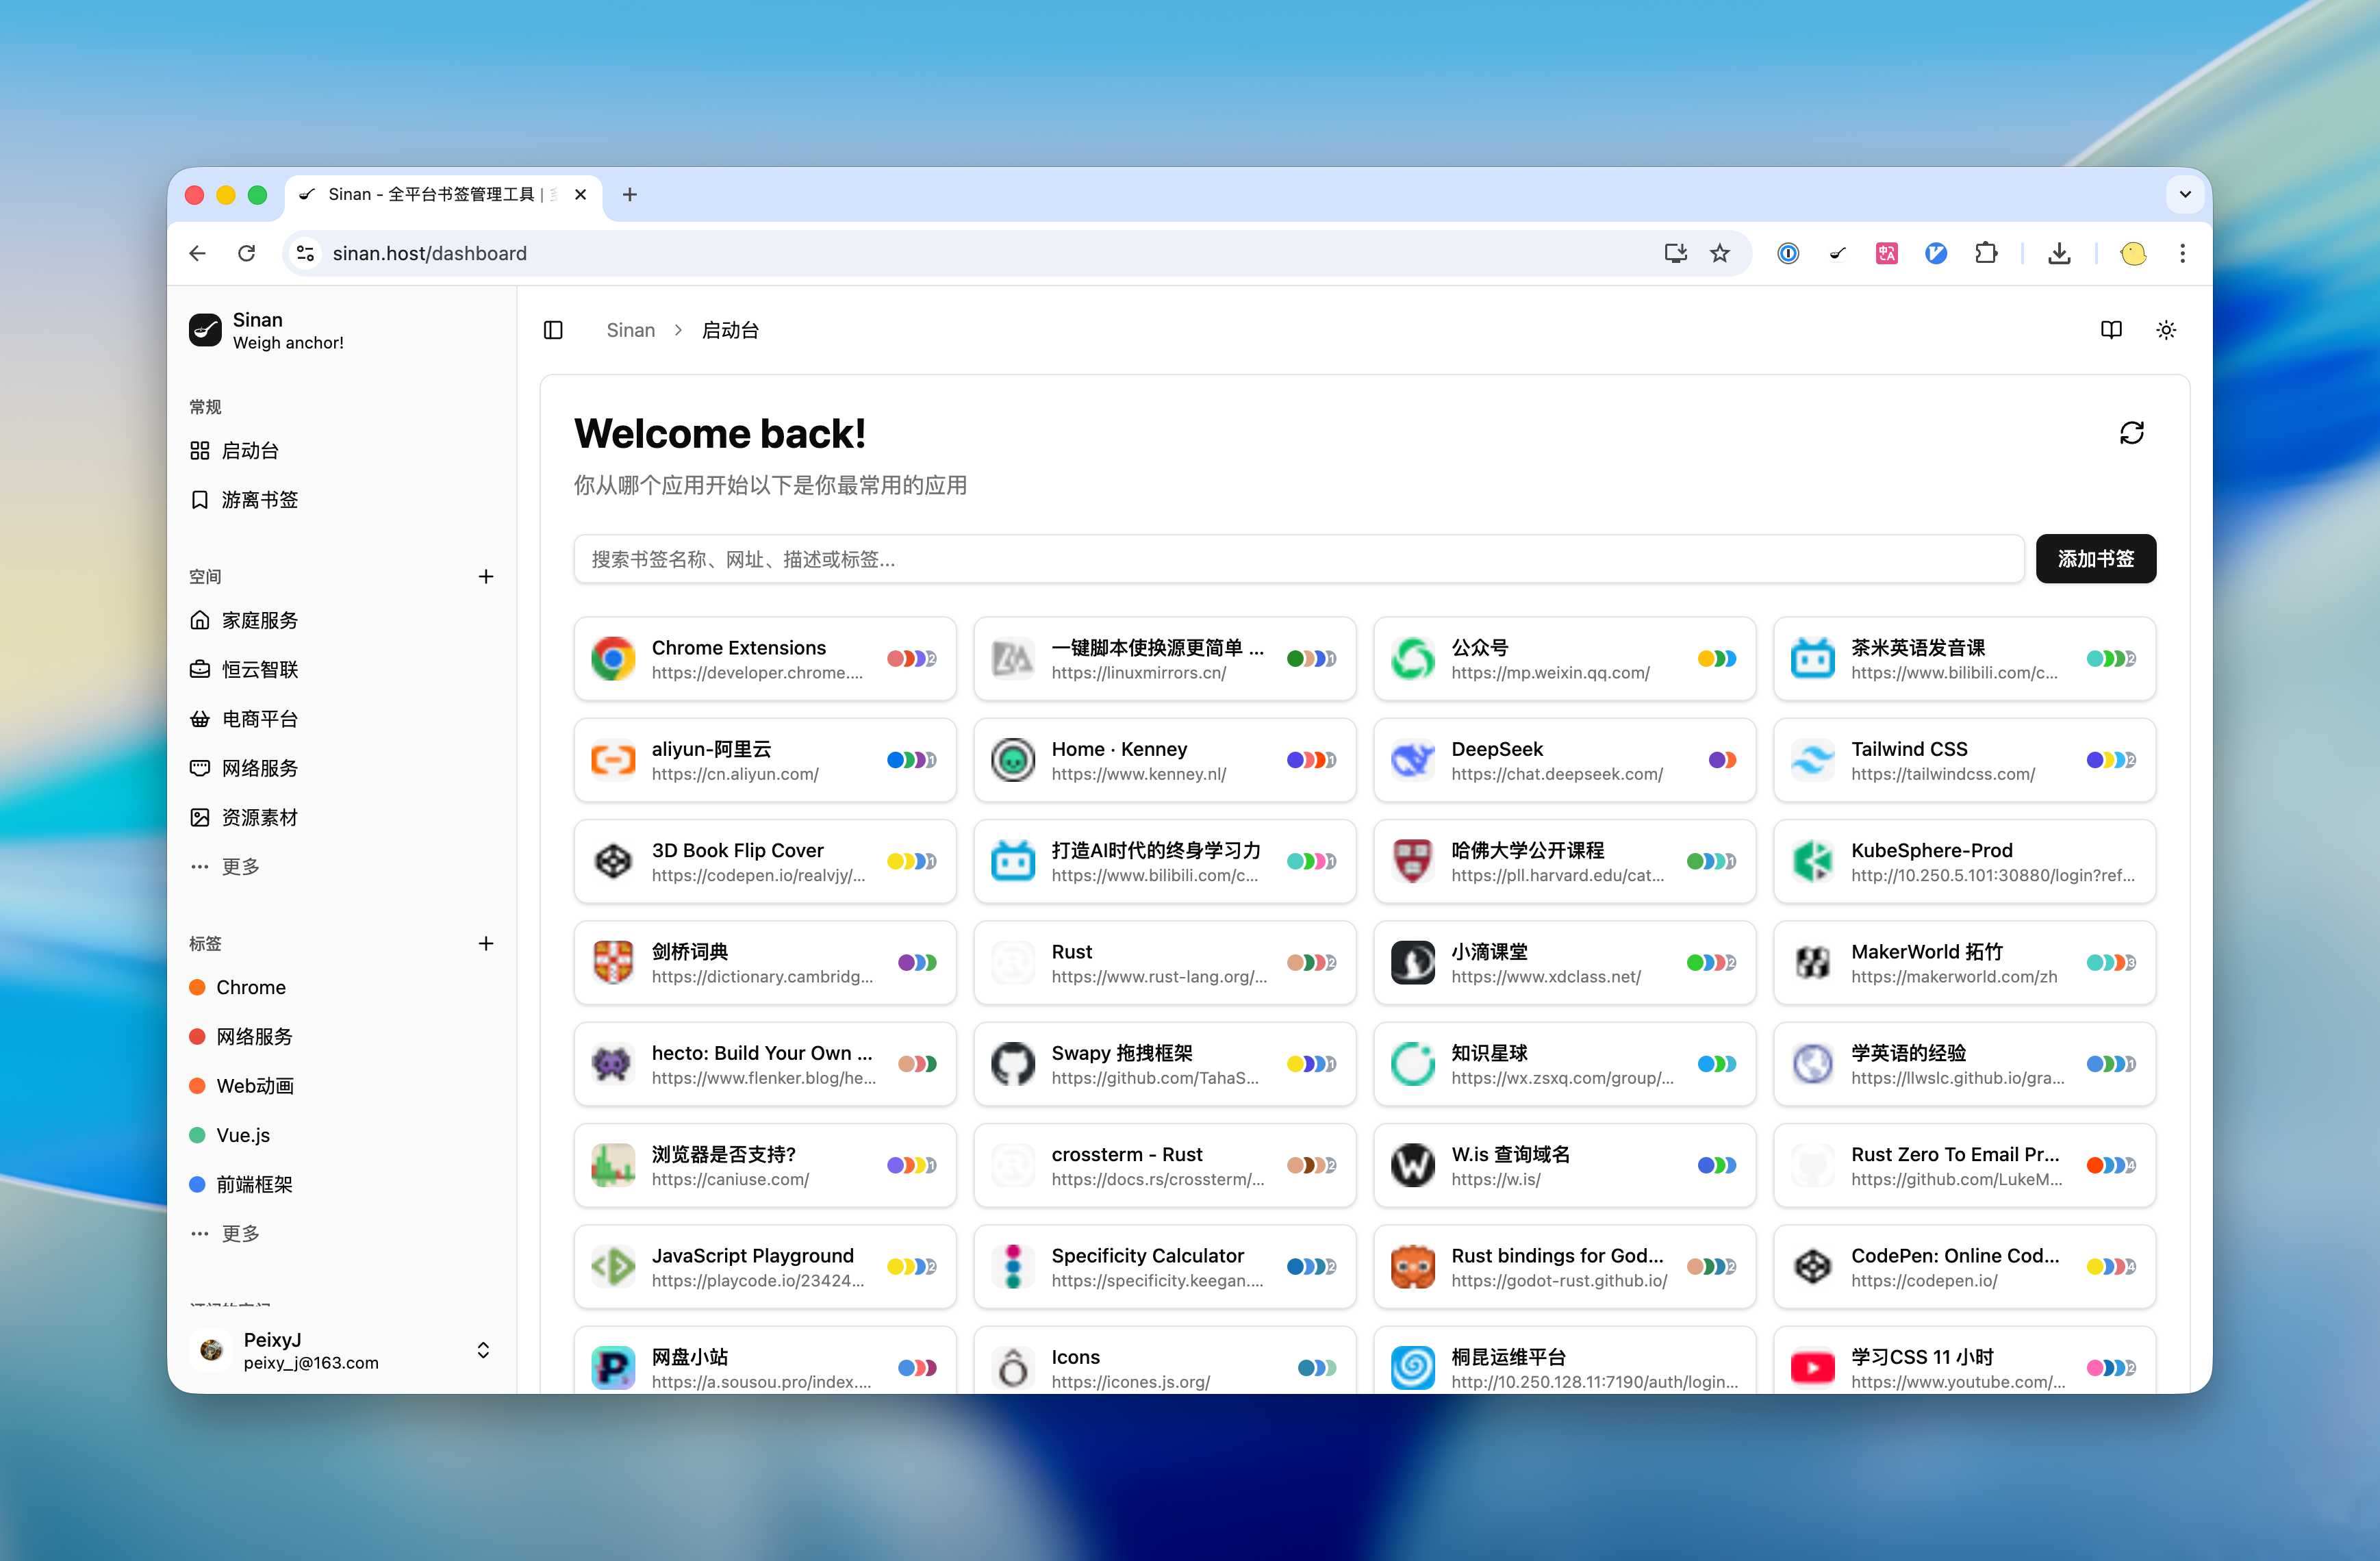This screenshot has width=2380, height=1561.
Task: Bookmark page with the star icon
Action: tap(1720, 253)
